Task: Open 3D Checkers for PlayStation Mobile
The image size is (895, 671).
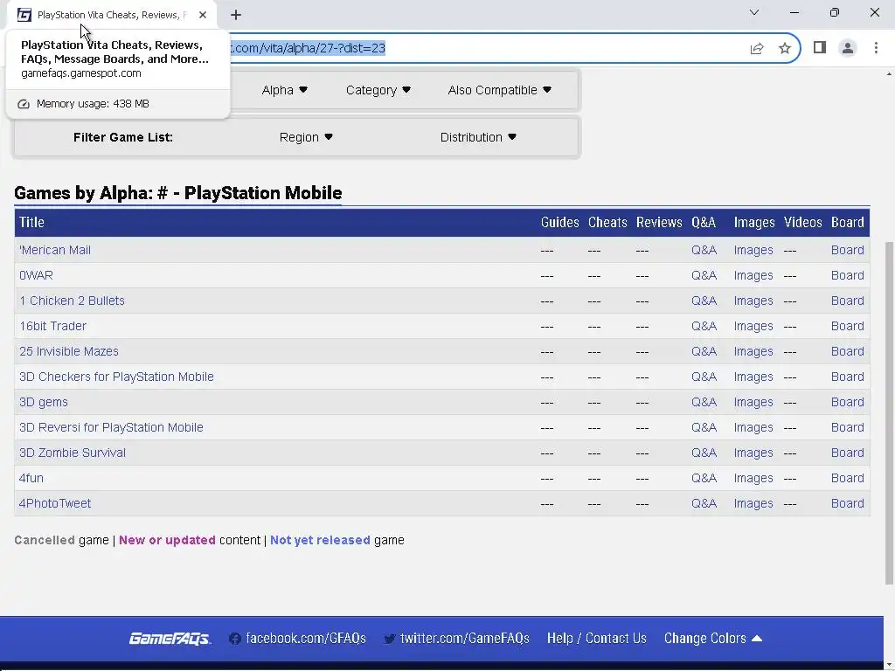Action: tap(116, 377)
